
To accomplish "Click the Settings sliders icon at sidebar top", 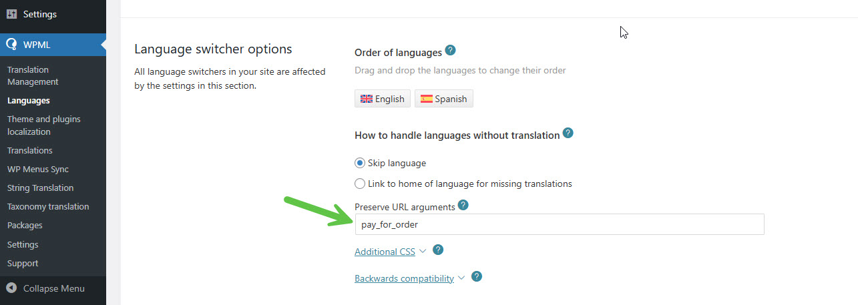I will tap(11, 13).
